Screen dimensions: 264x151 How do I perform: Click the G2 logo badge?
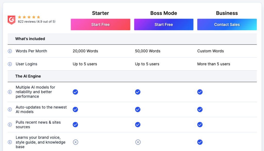pos(11,20)
